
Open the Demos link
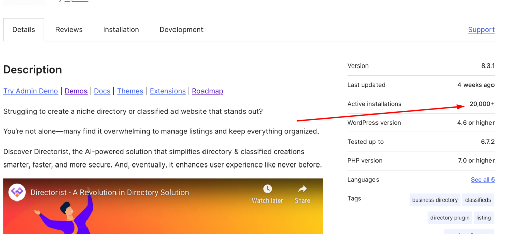pos(76,91)
